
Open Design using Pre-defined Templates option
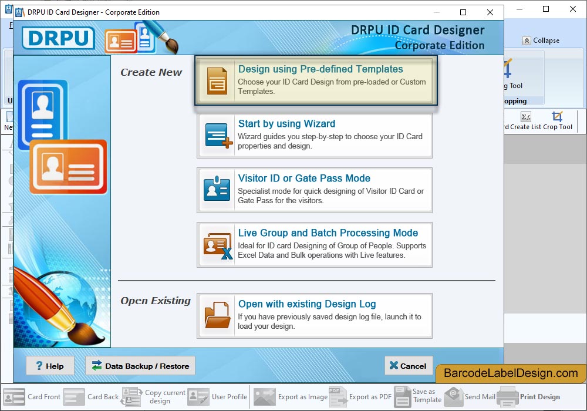(316, 80)
